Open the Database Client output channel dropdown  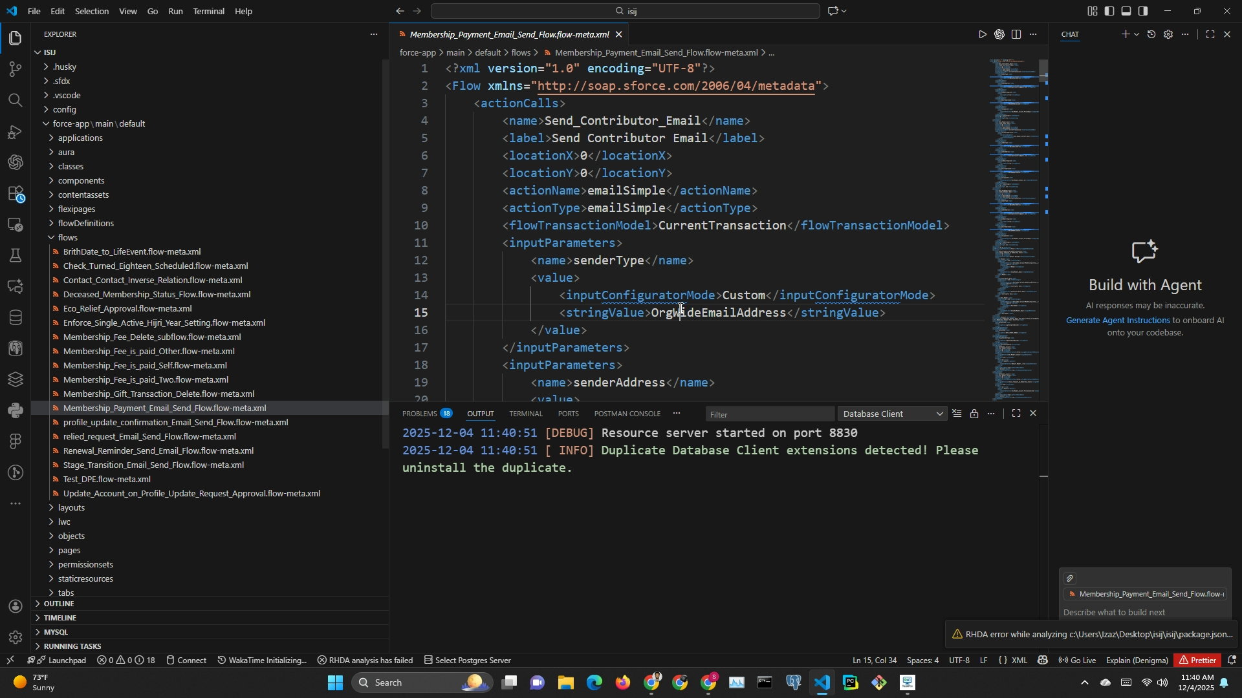[893, 414]
